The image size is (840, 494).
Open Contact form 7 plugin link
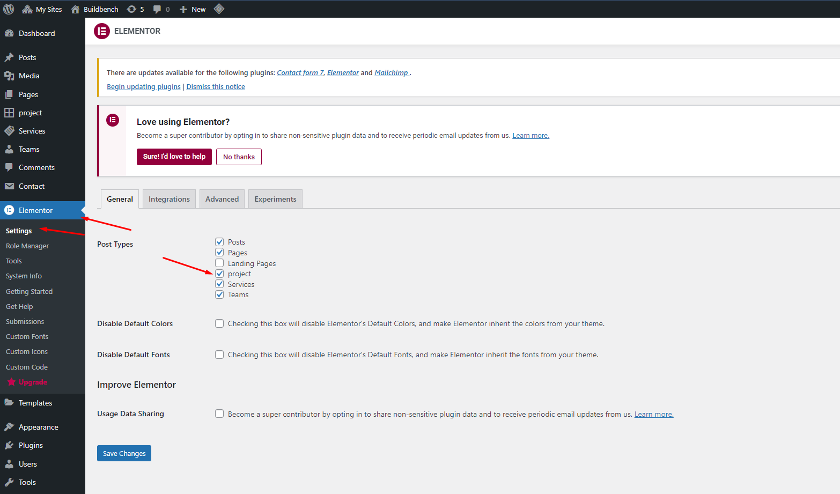click(300, 72)
